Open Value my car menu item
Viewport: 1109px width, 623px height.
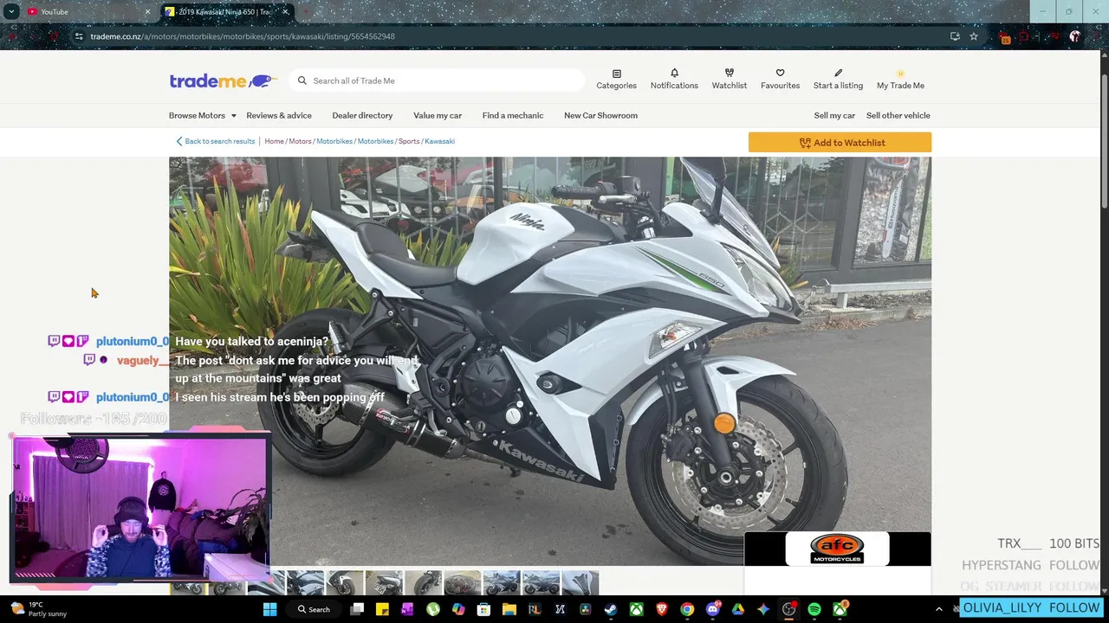coord(438,115)
